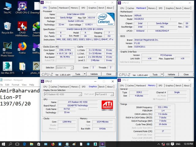Image resolution: width=196 pixels, height=147 pixels.
Task: Select the SPD tab in Memory window
Action: (160, 86)
